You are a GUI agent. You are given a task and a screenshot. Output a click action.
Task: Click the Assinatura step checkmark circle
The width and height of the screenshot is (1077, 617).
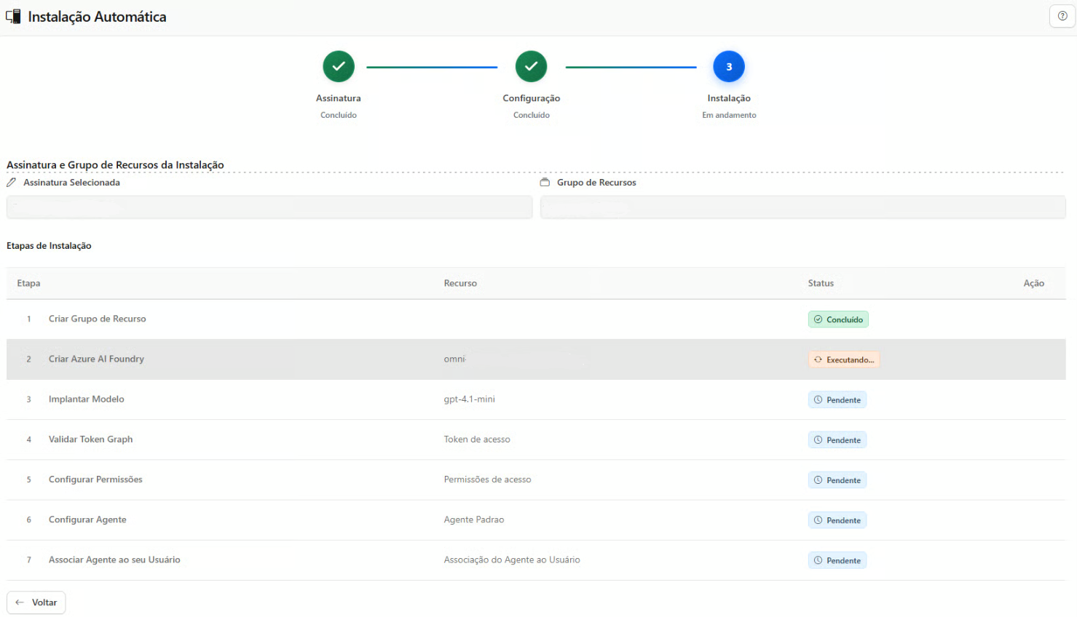(339, 67)
